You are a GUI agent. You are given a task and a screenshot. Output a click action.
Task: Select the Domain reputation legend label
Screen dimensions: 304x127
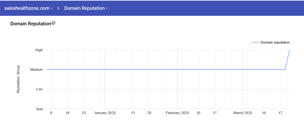tap(275, 42)
